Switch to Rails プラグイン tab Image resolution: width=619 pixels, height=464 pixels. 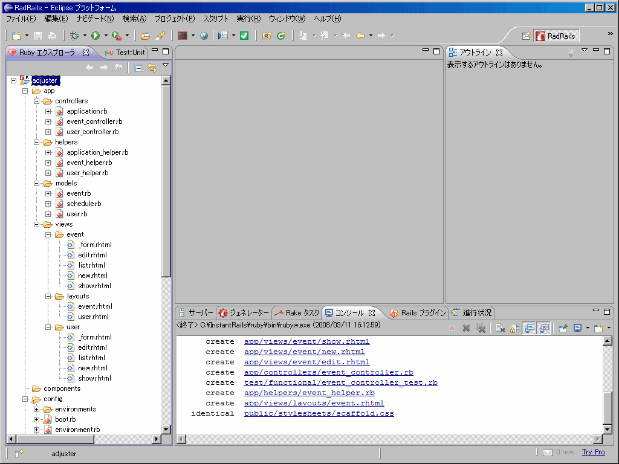click(x=418, y=313)
